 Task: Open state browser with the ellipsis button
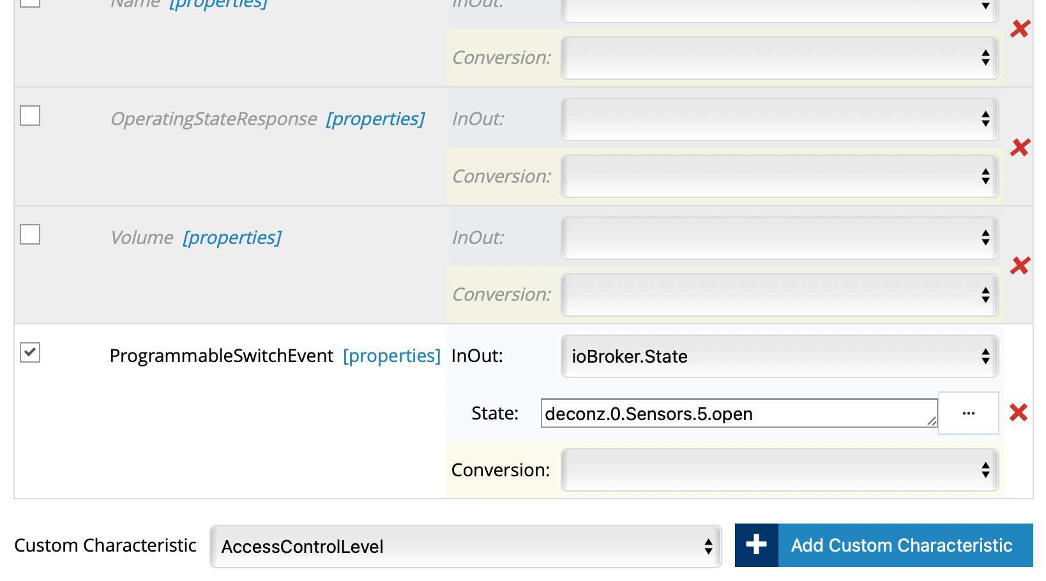click(968, 413)
